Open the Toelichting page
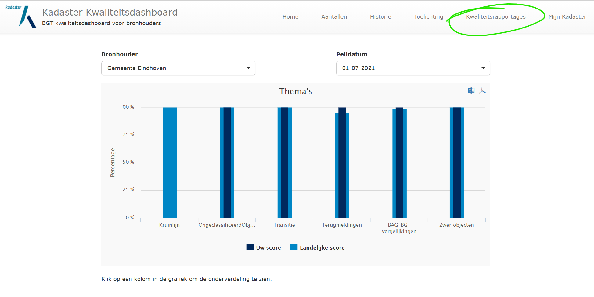Viewport: 594px width, 297px height. (428, 17)
